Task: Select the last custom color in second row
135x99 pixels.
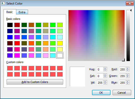Action: coord(60,74)
